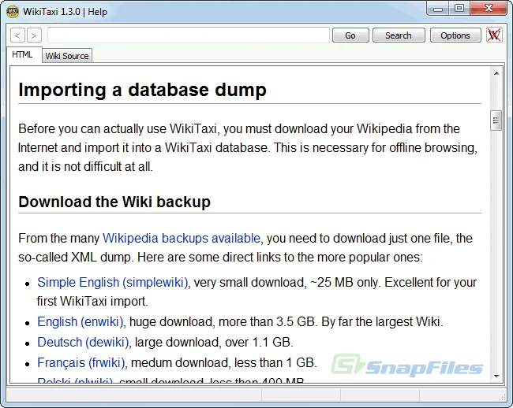Click the text 'large download, over 1.1 GB.'
513x408 pixels.
tap(214, 343)
